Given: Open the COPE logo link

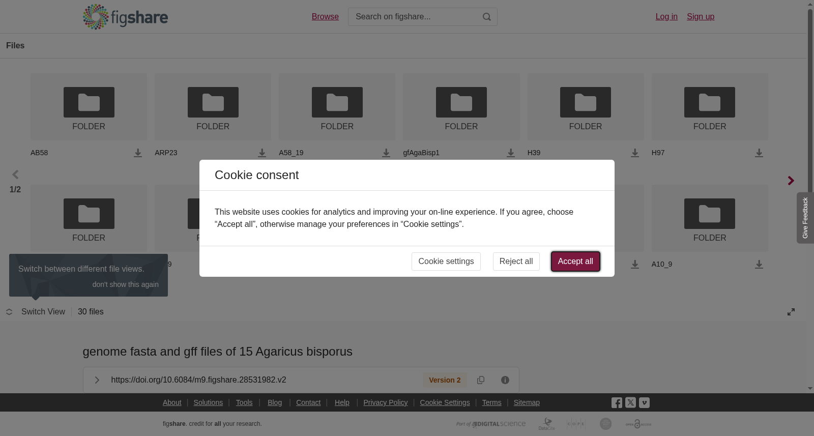Looking at the screenshot, I should [x=576, y=424].
